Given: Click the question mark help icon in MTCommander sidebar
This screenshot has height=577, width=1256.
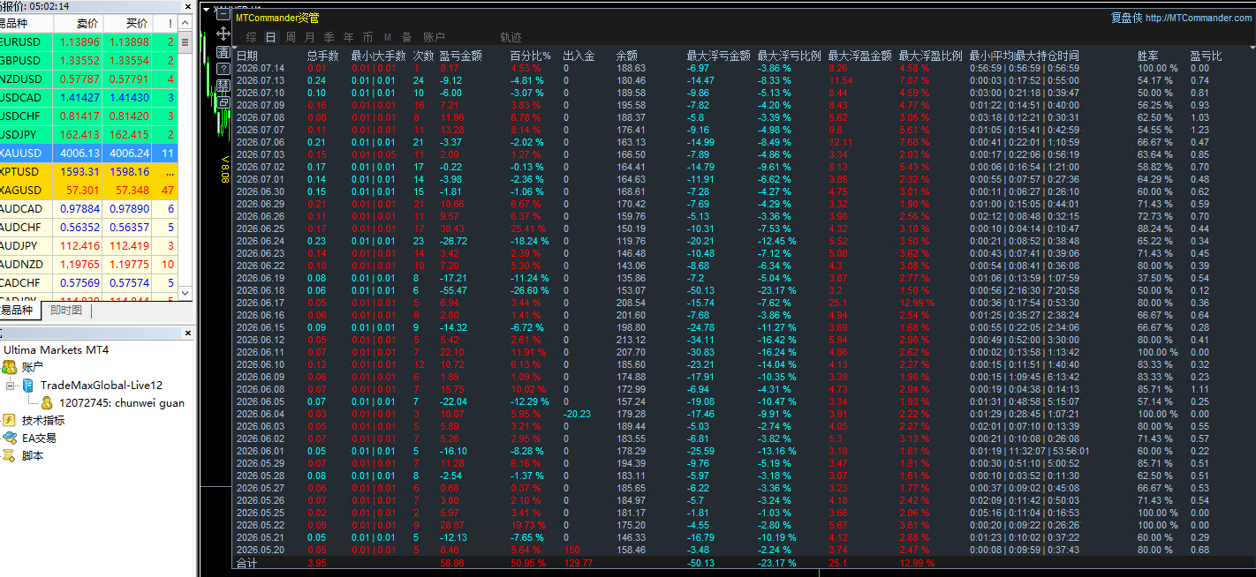Looking at the screenshot, I should (x=223, y=69).
